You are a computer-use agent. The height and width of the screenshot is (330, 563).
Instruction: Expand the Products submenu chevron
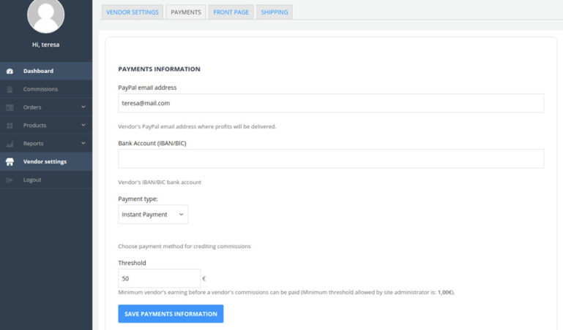83,126
